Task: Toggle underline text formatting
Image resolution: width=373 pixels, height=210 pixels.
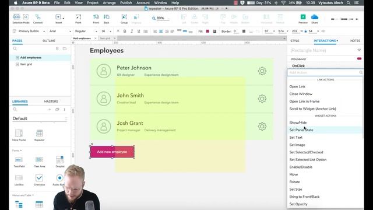Action: (x=139, y=31)
